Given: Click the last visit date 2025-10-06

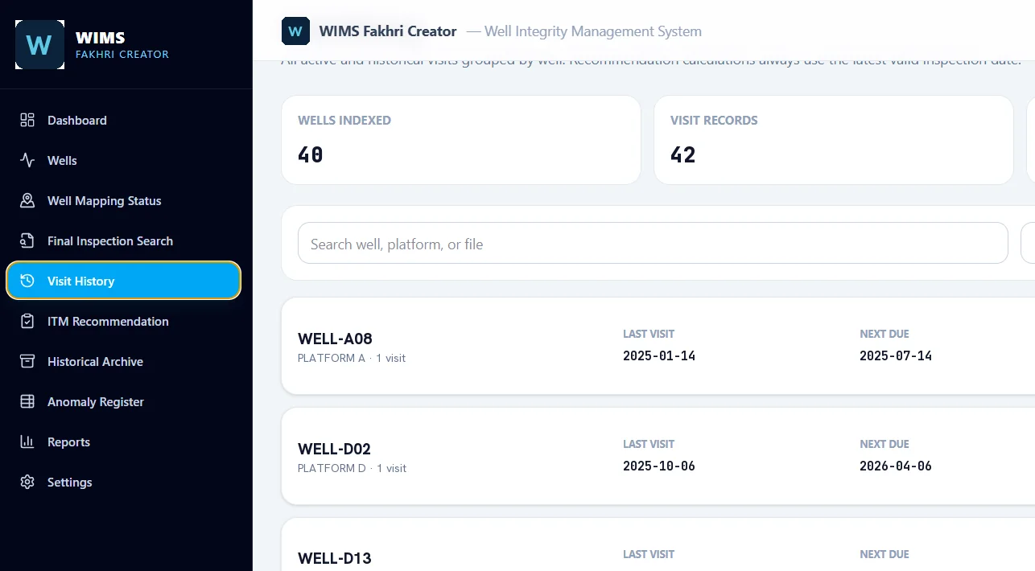Looking at the screenshot, I should (x=659, y=466).
